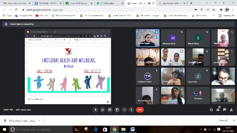This screenshot has width=237, height=133.
Task: Open the Web Store bookmark
Action: pyautogui.click(x=199, y=16)
